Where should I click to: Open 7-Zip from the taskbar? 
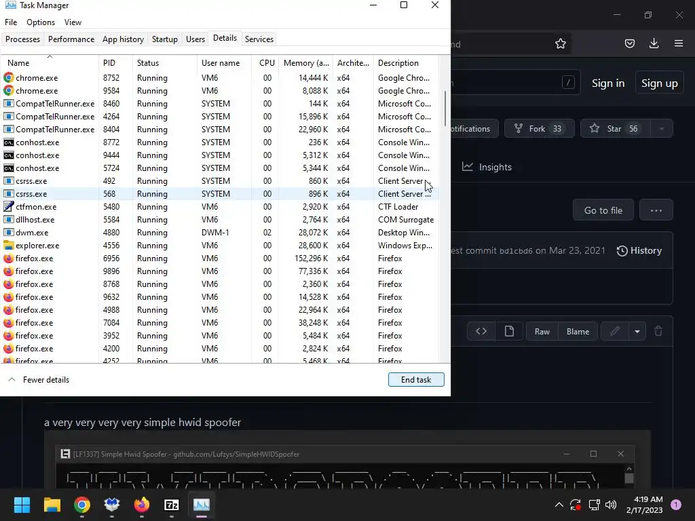172,505
